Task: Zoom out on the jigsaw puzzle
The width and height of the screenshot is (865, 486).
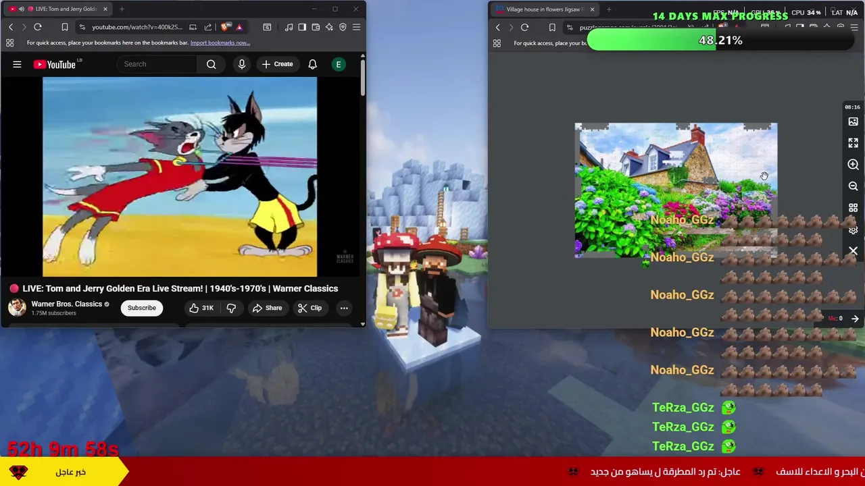Action: pos(853,186)
